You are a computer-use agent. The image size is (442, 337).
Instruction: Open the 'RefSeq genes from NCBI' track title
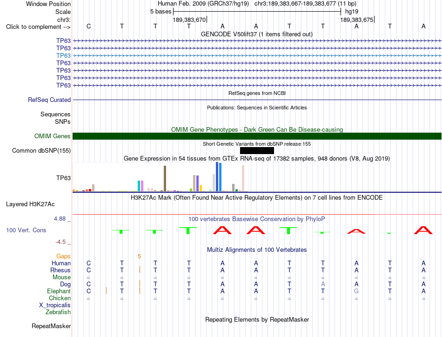(257, 93)
